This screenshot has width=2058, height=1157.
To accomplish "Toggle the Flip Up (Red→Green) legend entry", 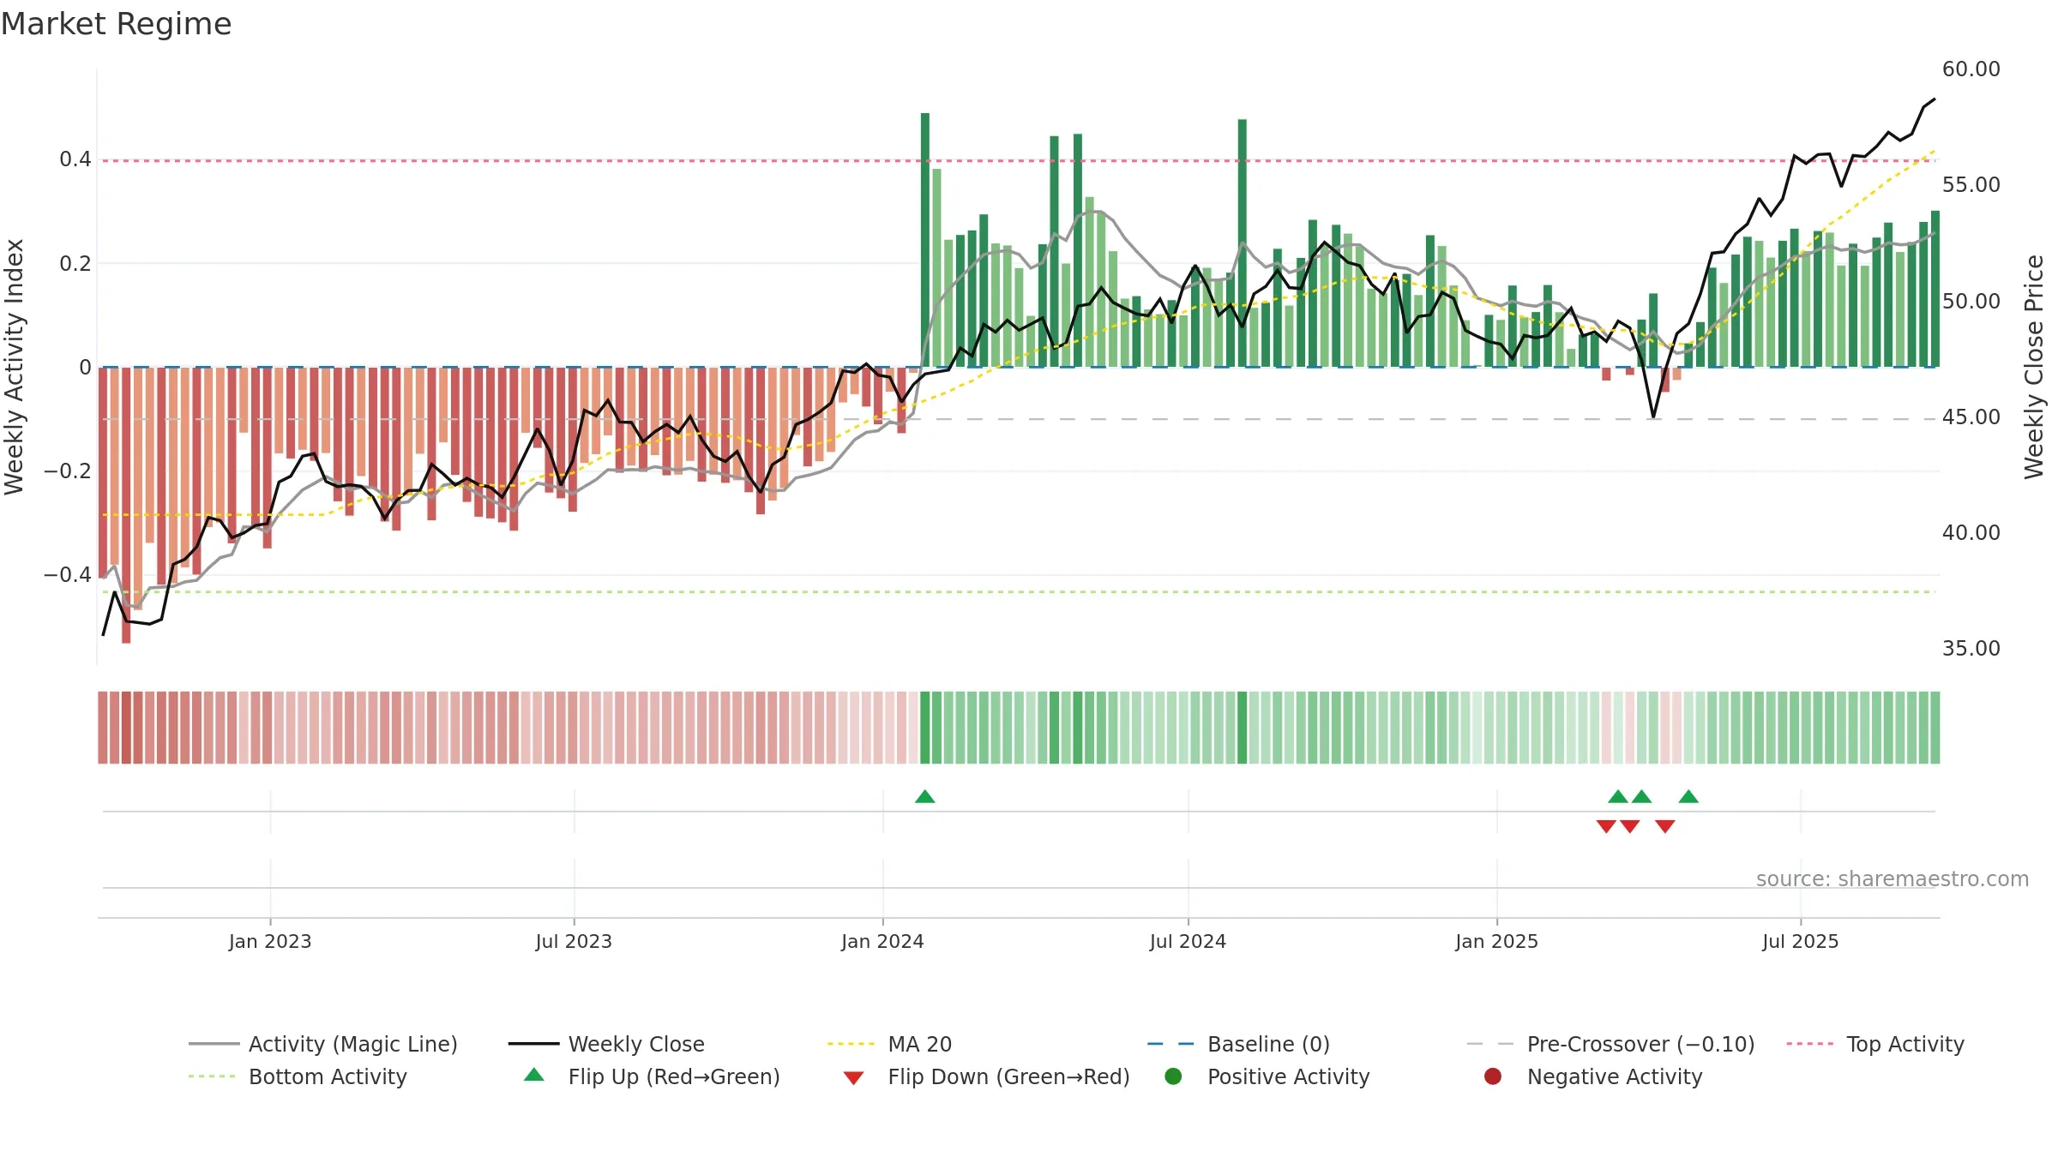I will tap(652, 1076).
